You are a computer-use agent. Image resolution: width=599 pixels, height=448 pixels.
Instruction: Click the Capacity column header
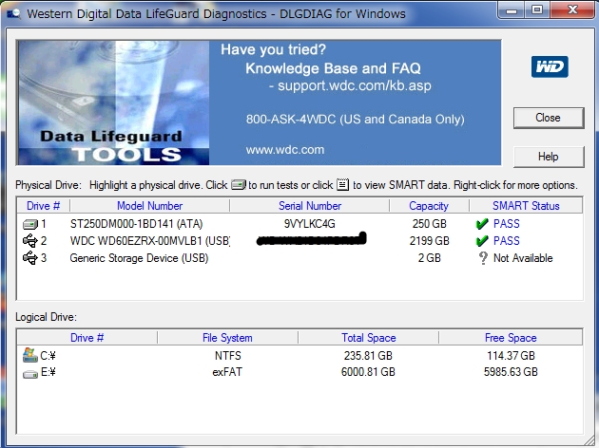click(429, 206)
